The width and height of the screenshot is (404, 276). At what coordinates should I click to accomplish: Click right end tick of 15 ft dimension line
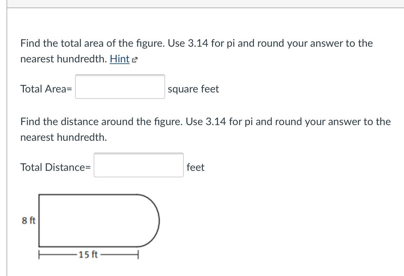(138, 254)
